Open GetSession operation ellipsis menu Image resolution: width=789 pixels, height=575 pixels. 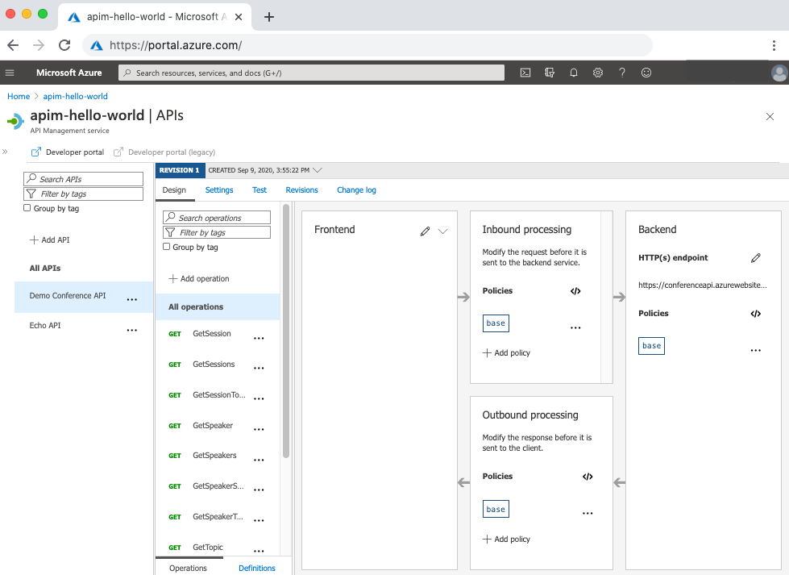(x=259, y=339)
